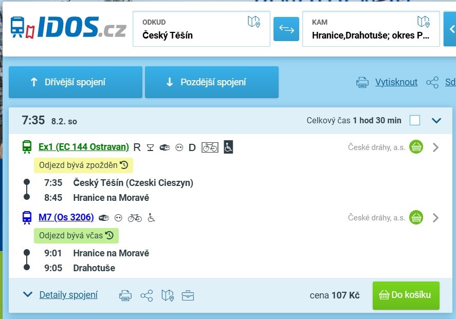Click the wheelchair icon on Ex1 row

[x=228, y=147]
